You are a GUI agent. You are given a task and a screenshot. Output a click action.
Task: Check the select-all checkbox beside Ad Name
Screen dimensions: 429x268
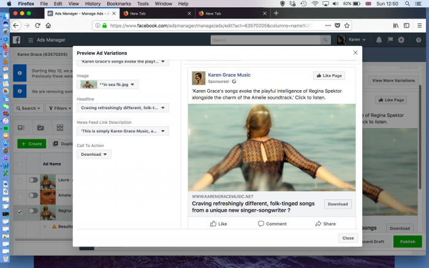(x=20, y=164)
